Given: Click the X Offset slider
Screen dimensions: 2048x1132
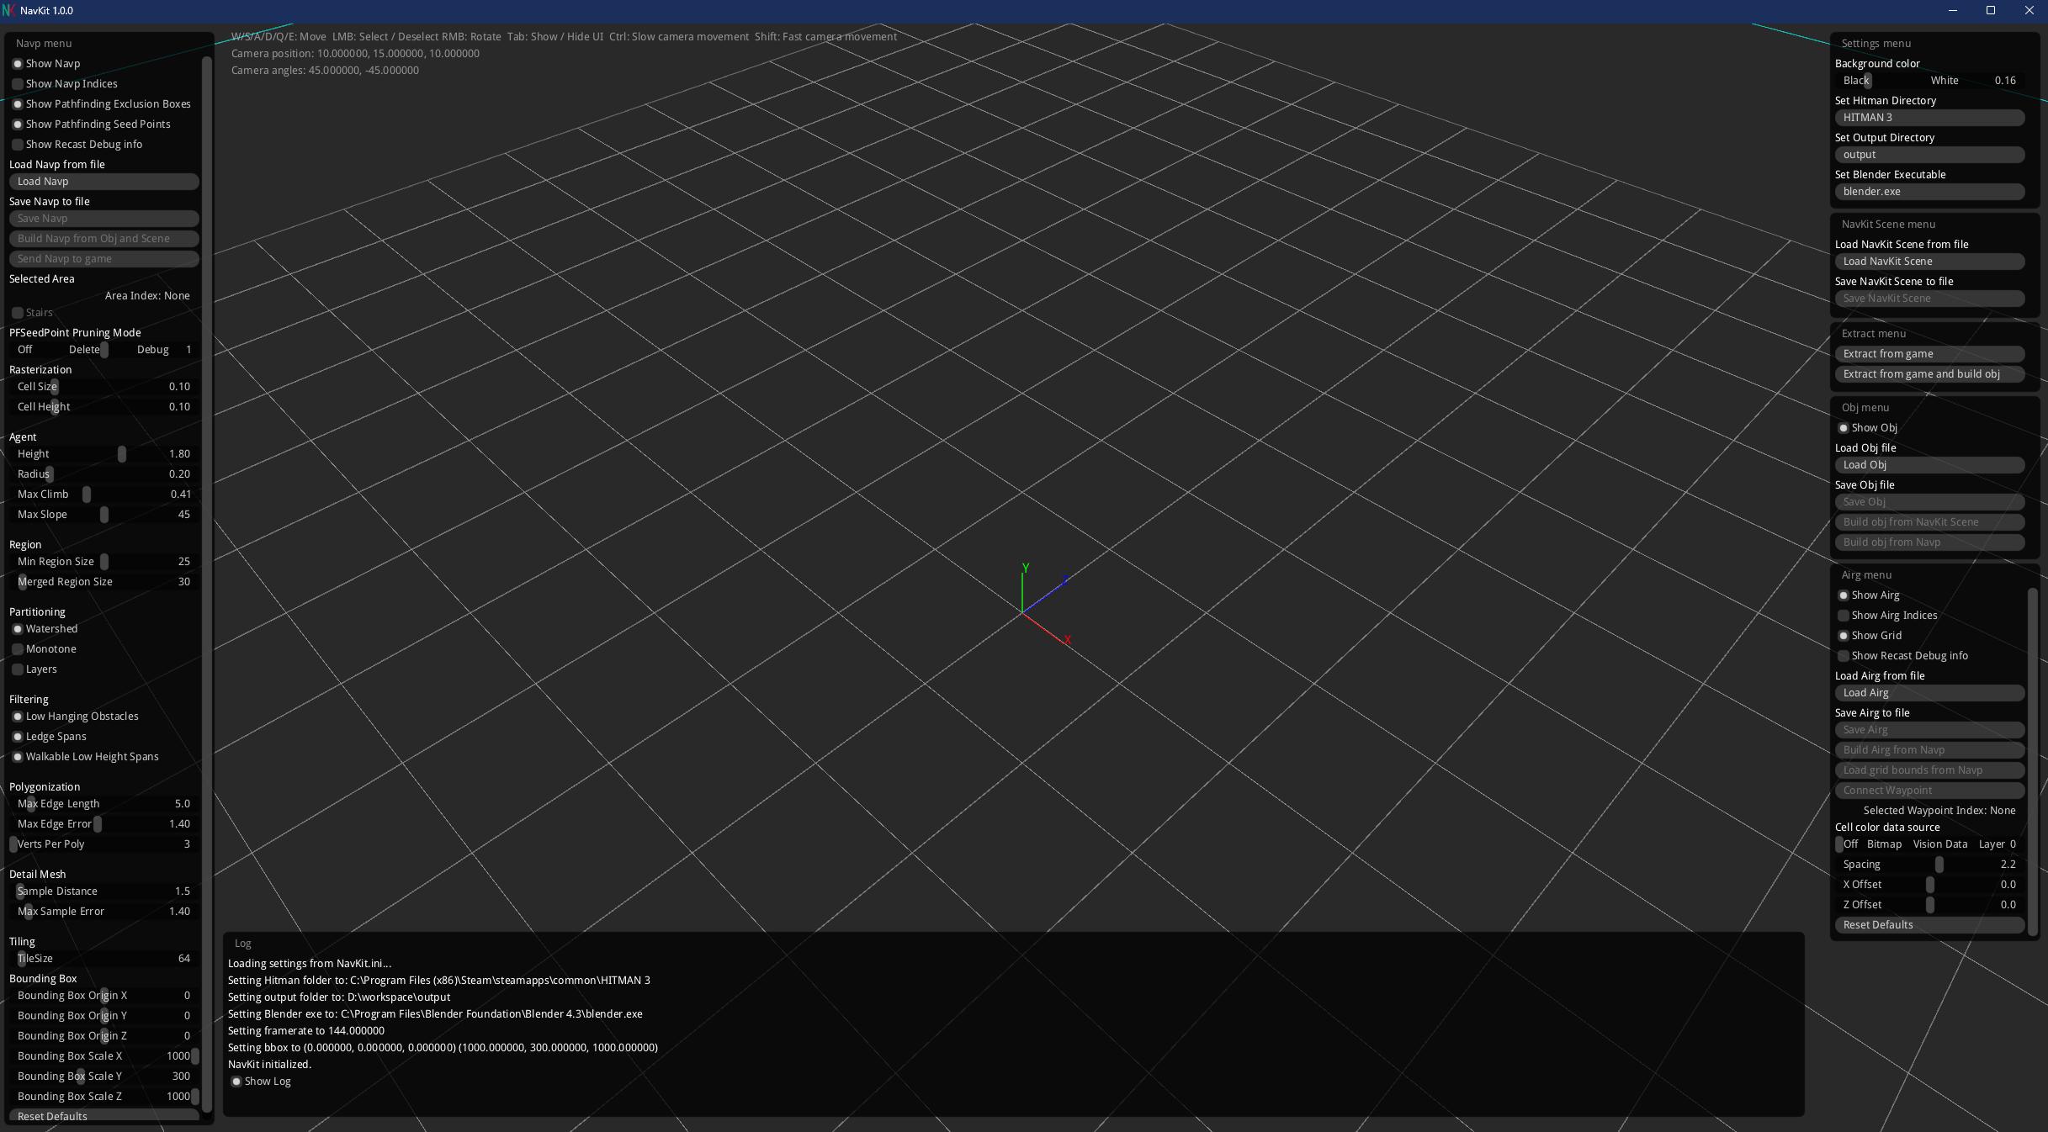Looking at the screenshot, I should click(1929, 885).
